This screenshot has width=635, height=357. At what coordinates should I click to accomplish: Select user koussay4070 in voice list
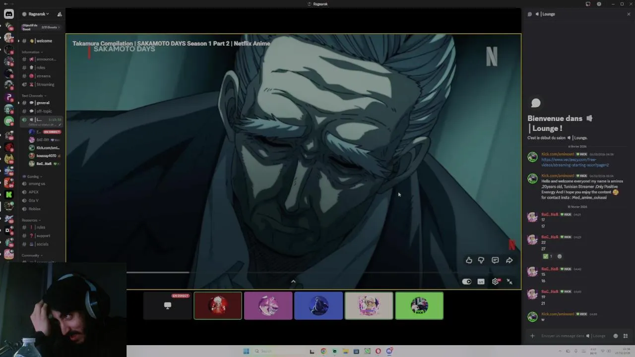pyautogui.click(x=45, y=156)
